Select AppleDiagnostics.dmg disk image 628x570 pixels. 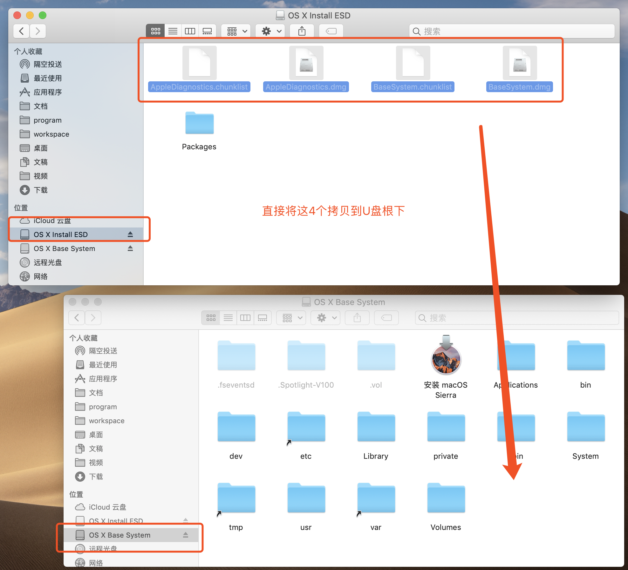point(306,69)
